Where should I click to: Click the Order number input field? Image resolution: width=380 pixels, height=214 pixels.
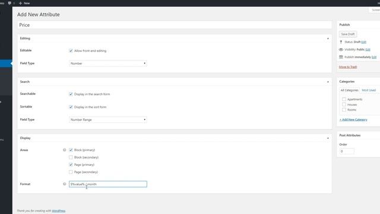point(347,151)
